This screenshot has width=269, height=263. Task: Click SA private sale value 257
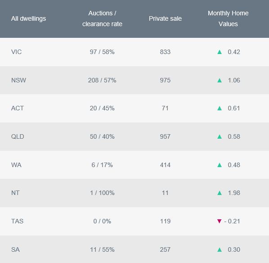pyautogui.click(x=165, y=249)
